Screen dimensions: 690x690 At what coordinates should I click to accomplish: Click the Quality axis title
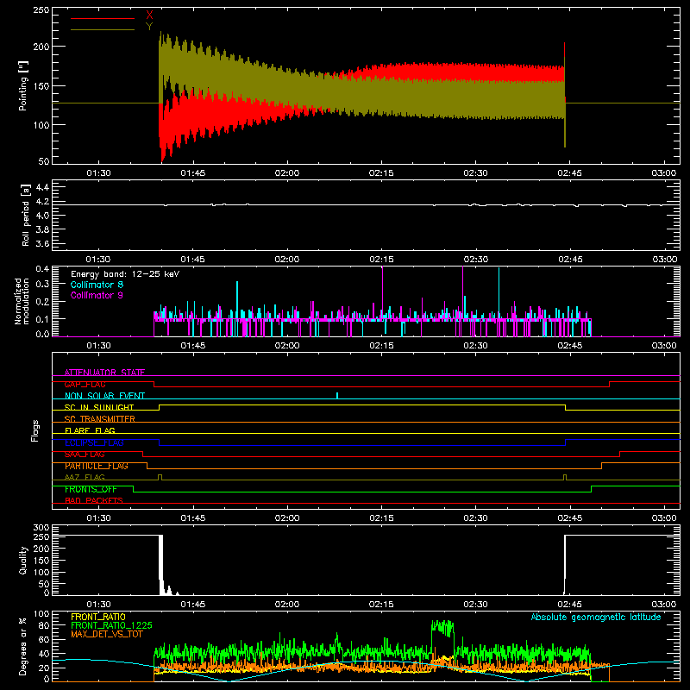(x=23, y=560)
